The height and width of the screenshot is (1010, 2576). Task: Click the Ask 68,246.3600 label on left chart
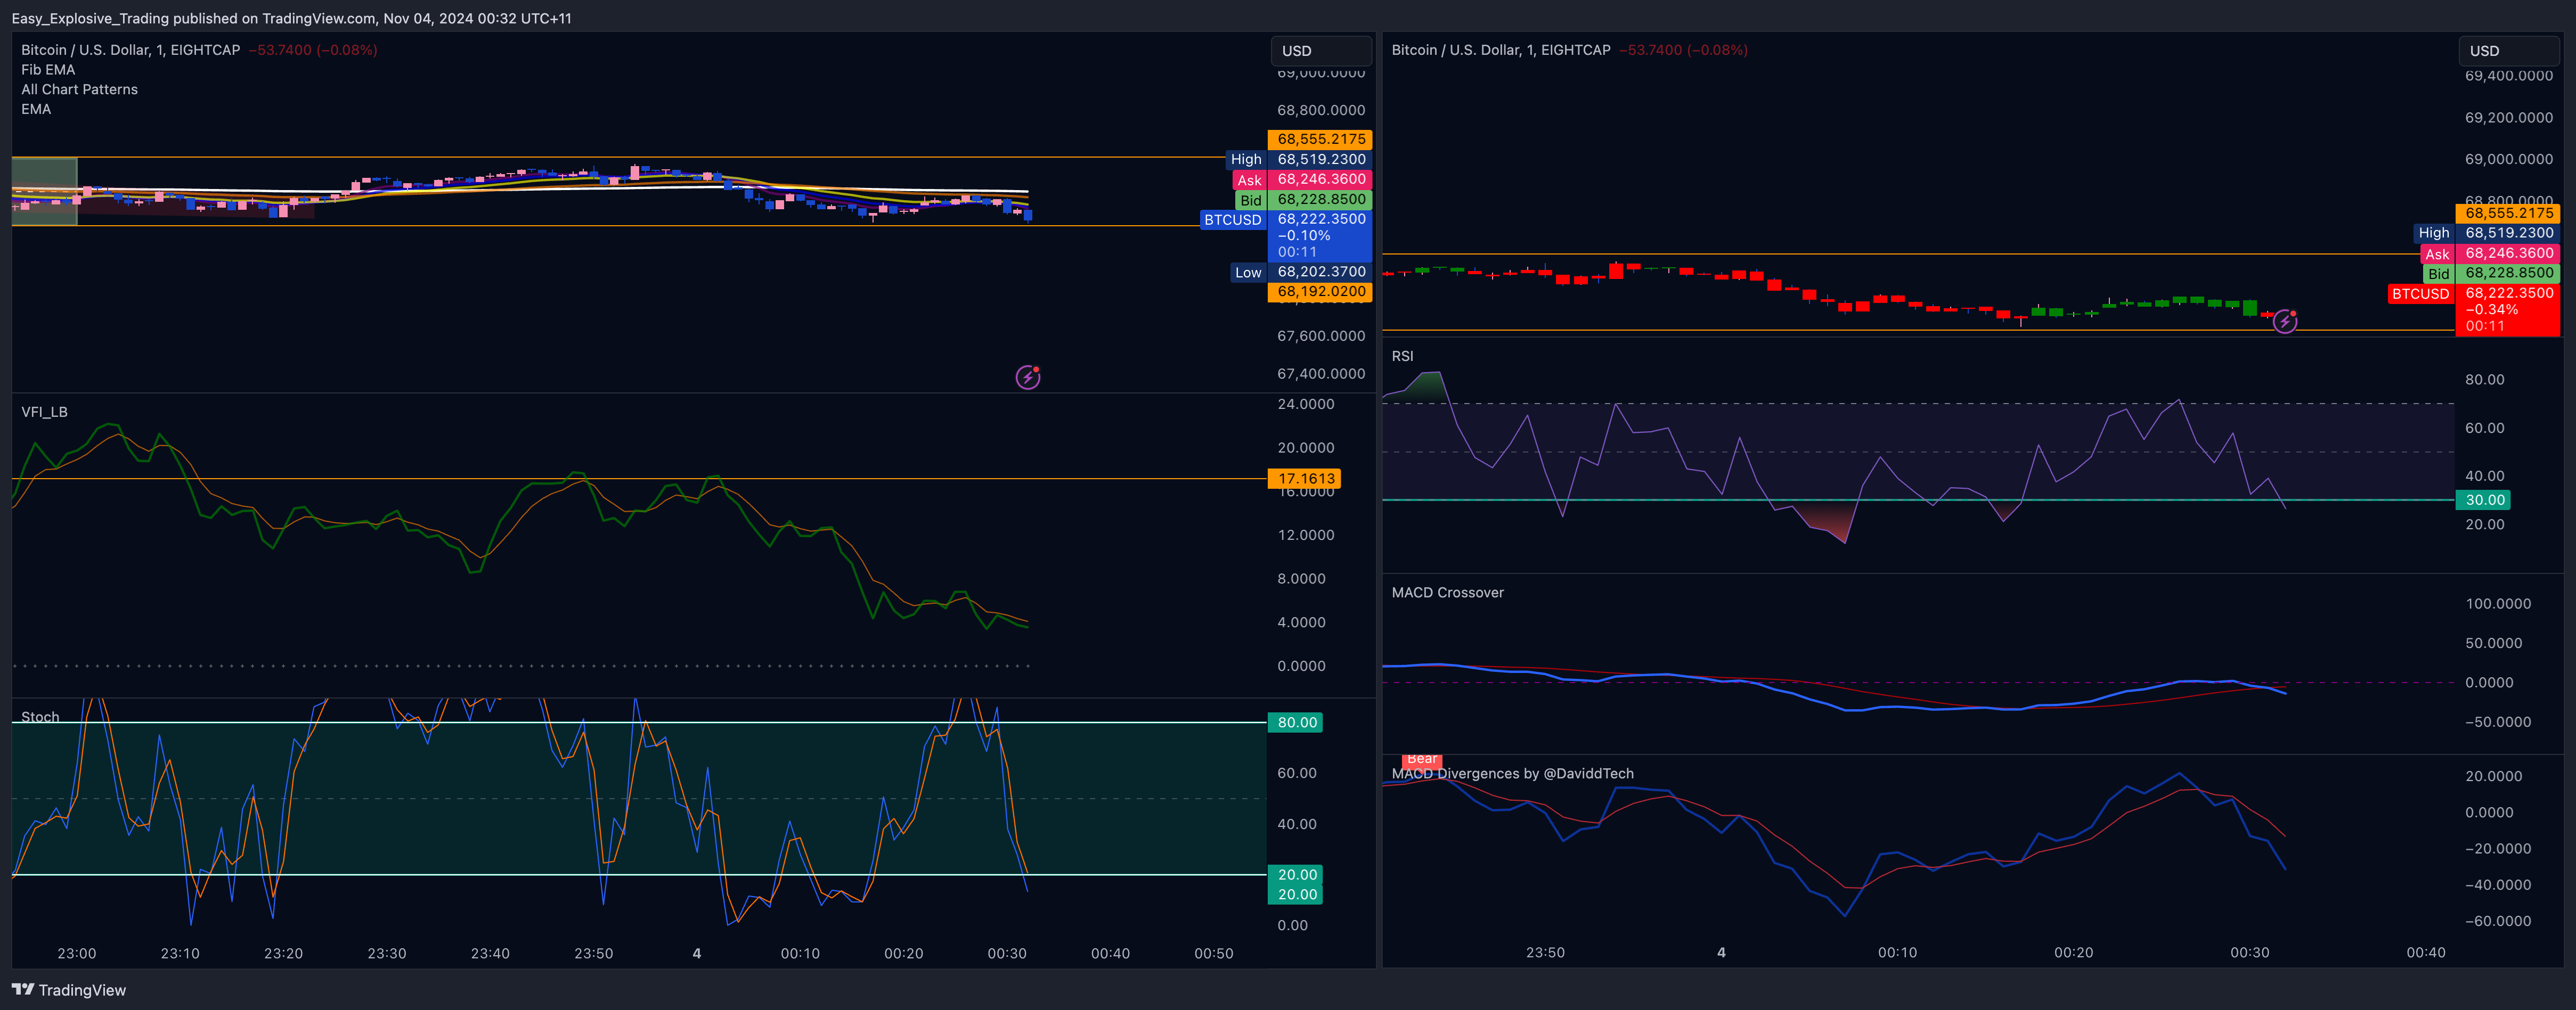pyautogui.click(x=1302, y=179)
